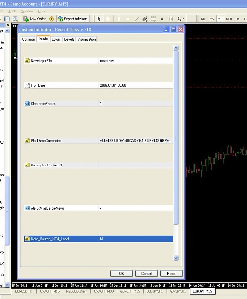Click the AlertXMinsBeforeNews integer type icon
Screen dimensions: 247x299
click(27, 208)
